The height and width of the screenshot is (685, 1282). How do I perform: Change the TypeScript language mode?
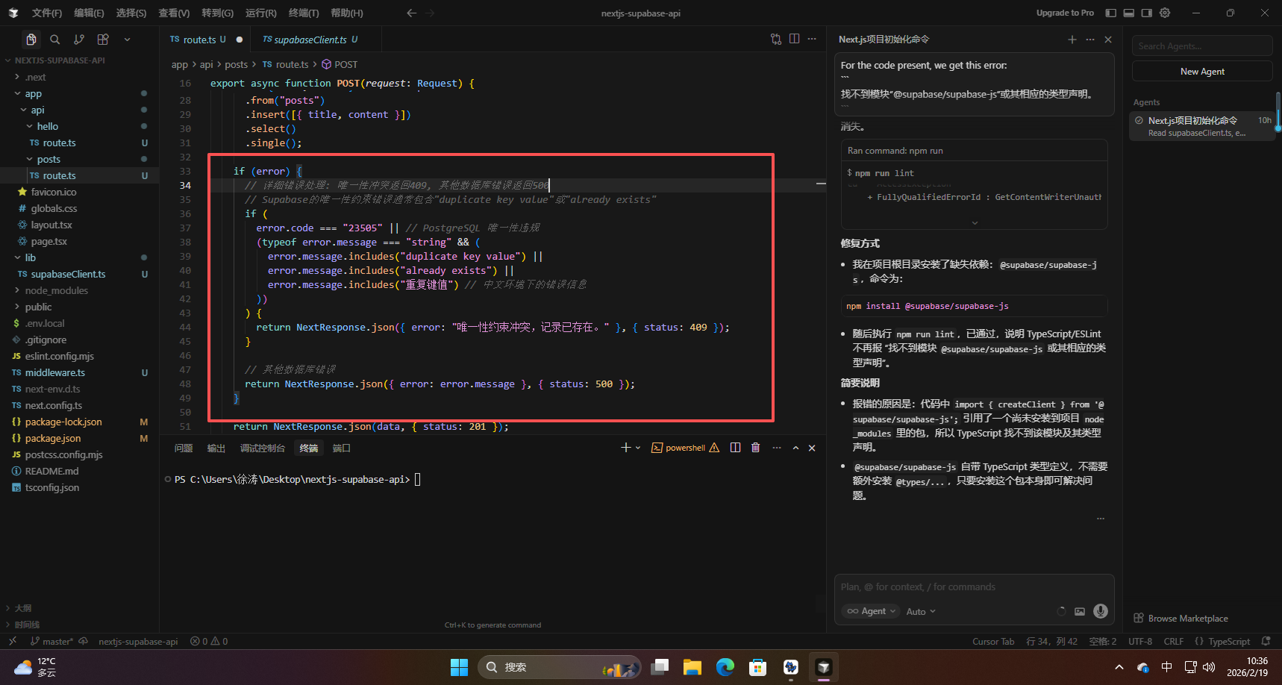[x=1229, y=642]
